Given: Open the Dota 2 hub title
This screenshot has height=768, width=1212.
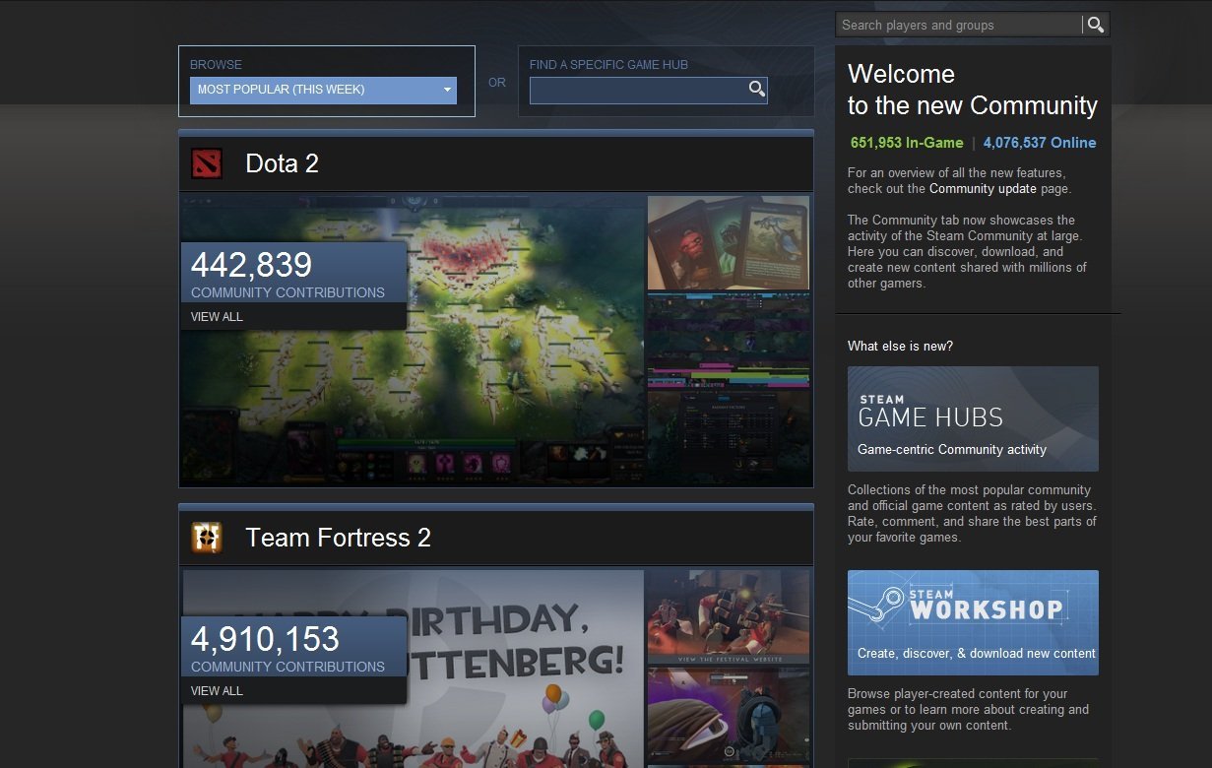Looking at the screenshot, I should tap(282, 163).
